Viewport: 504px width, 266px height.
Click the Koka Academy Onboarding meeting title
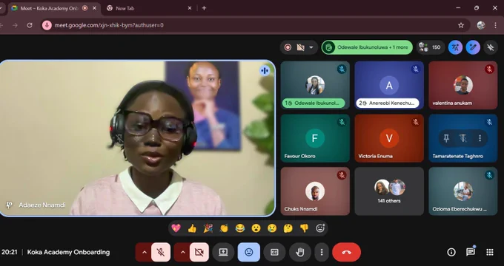pos(68,252)
